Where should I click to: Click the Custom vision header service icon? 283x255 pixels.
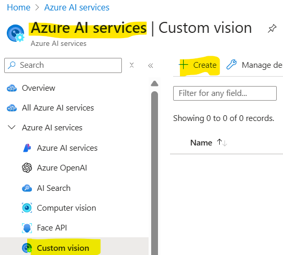[x=16, y=33]
